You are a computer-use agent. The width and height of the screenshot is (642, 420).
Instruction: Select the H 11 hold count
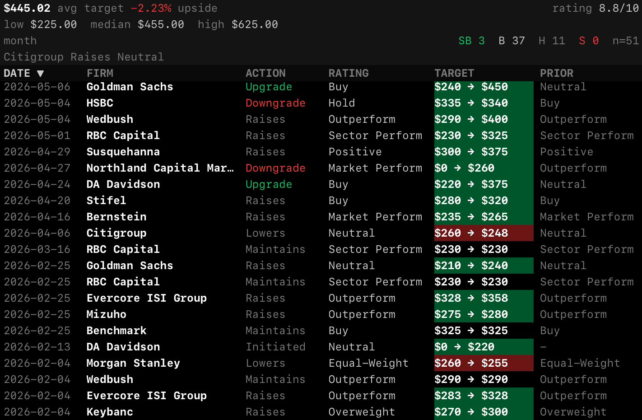tap(552, 41)
